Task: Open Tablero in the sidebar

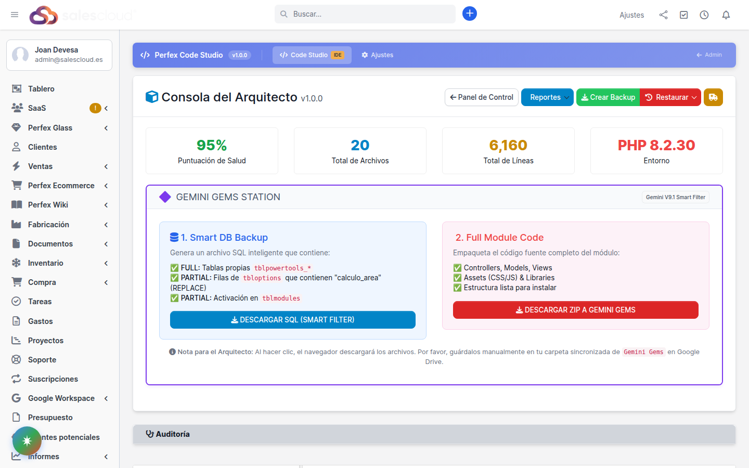Action: pos(41,89)
